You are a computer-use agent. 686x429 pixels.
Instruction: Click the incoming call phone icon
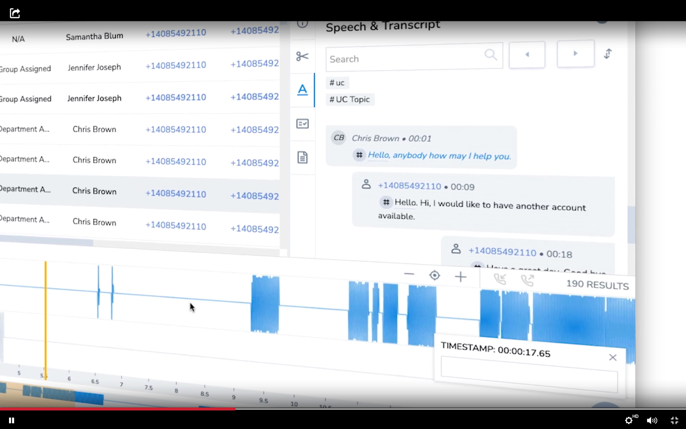tap(500, 279)
